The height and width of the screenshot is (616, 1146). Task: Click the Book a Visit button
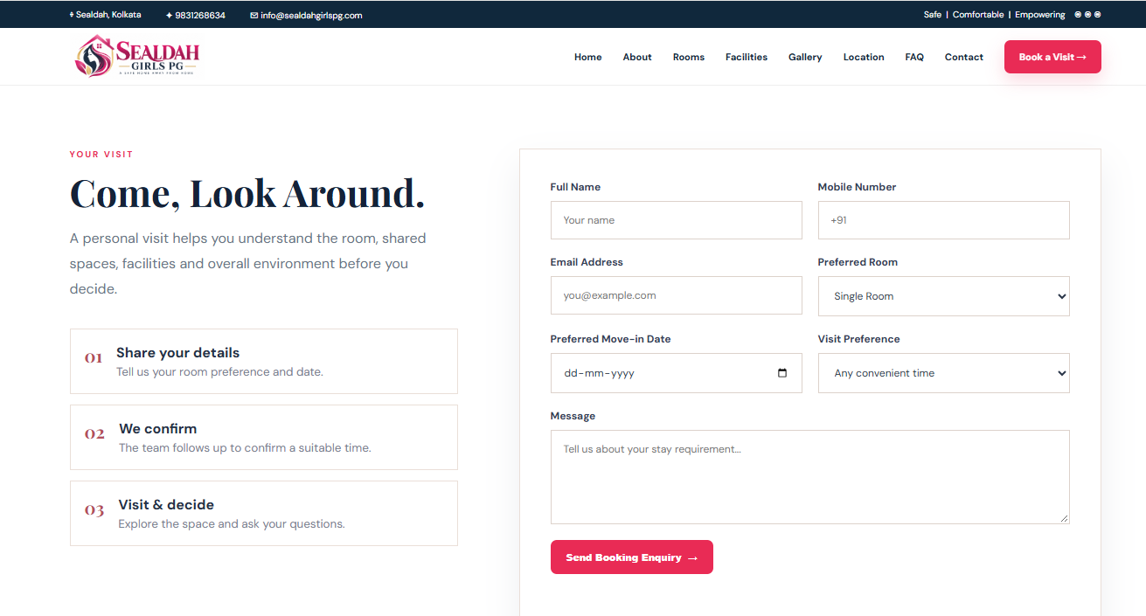pos(1052,57)
